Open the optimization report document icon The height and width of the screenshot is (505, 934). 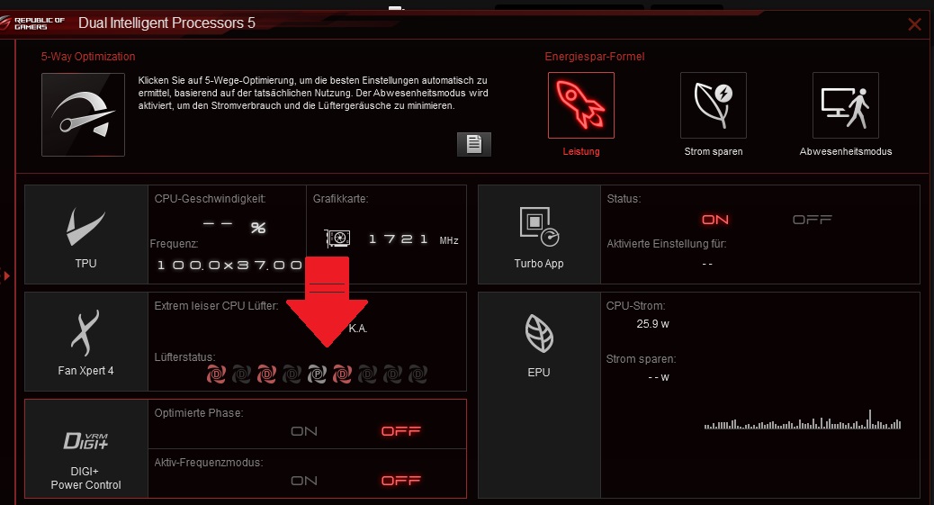474,144
